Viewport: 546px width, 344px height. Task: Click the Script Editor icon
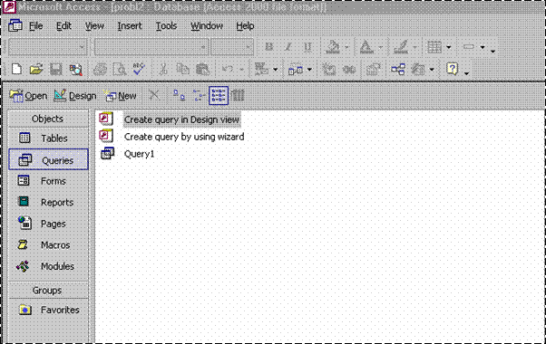(349, 70)
